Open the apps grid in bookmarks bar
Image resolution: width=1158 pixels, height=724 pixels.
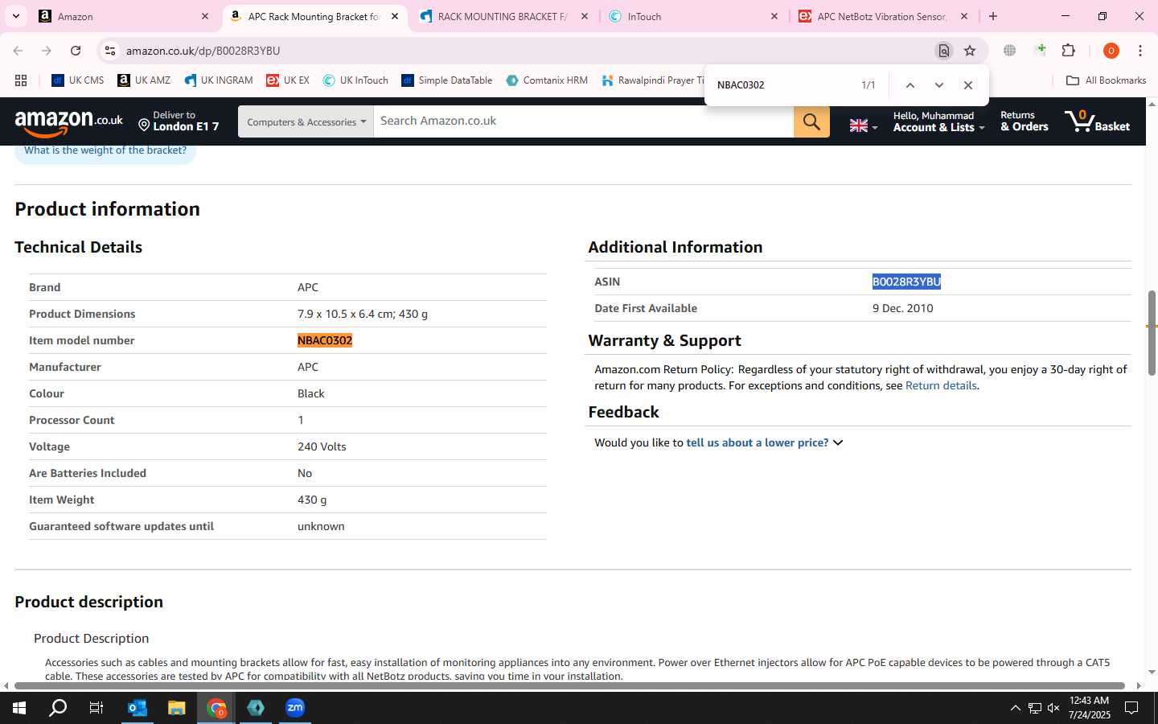pyautogui.click(x=21, y=80)
